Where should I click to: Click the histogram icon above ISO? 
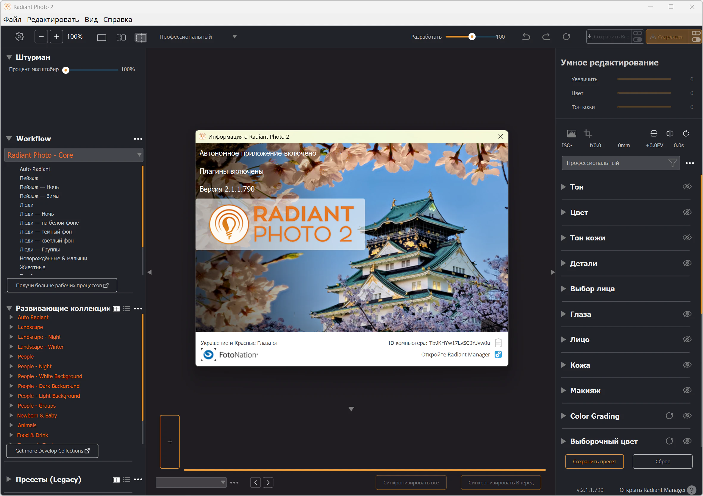571,134
